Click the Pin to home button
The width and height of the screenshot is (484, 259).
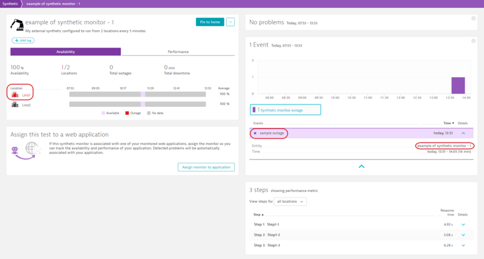pyautogui.click(x=209, y=22)
